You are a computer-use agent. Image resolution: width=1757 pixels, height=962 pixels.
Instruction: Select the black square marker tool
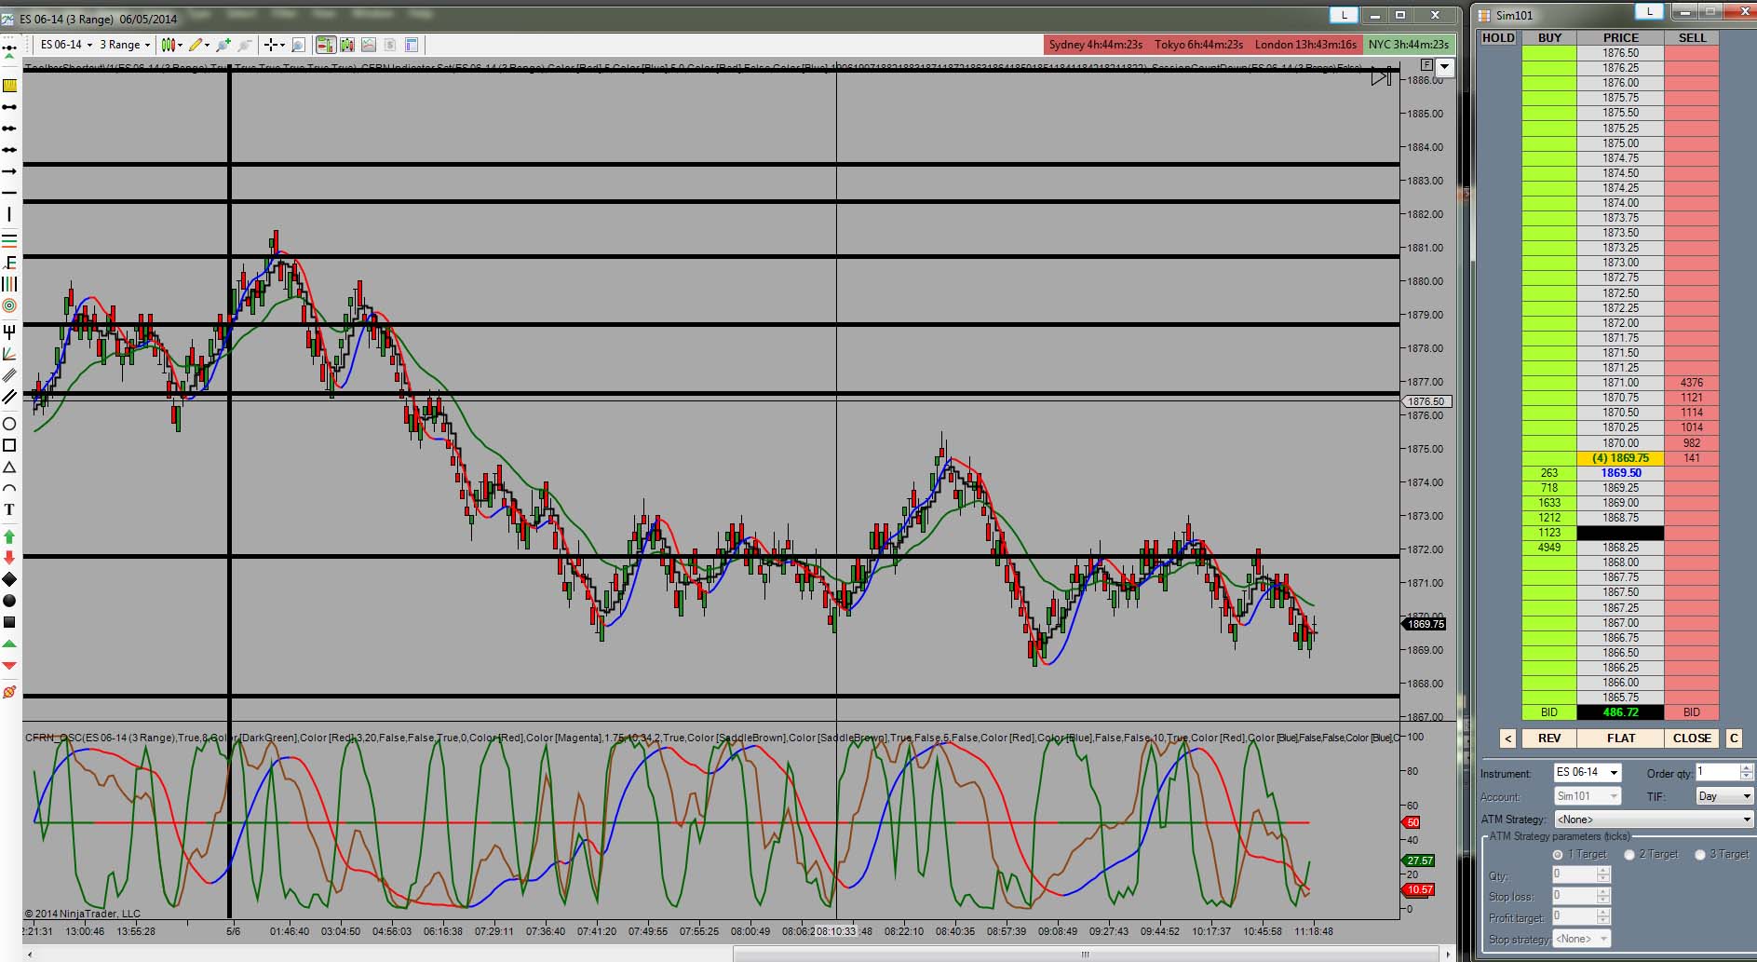(9, 622)
